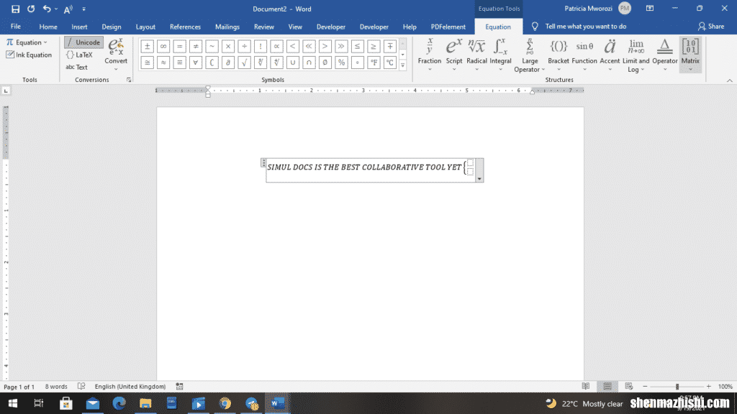Insert the union symbol

tap(292, 63)
